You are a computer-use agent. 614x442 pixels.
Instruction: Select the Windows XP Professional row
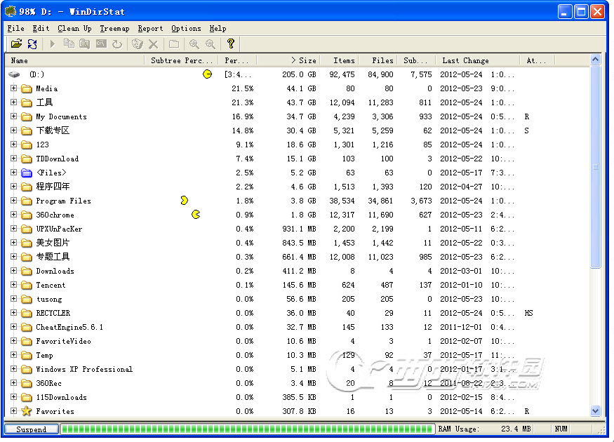click(x=298, y=369)
